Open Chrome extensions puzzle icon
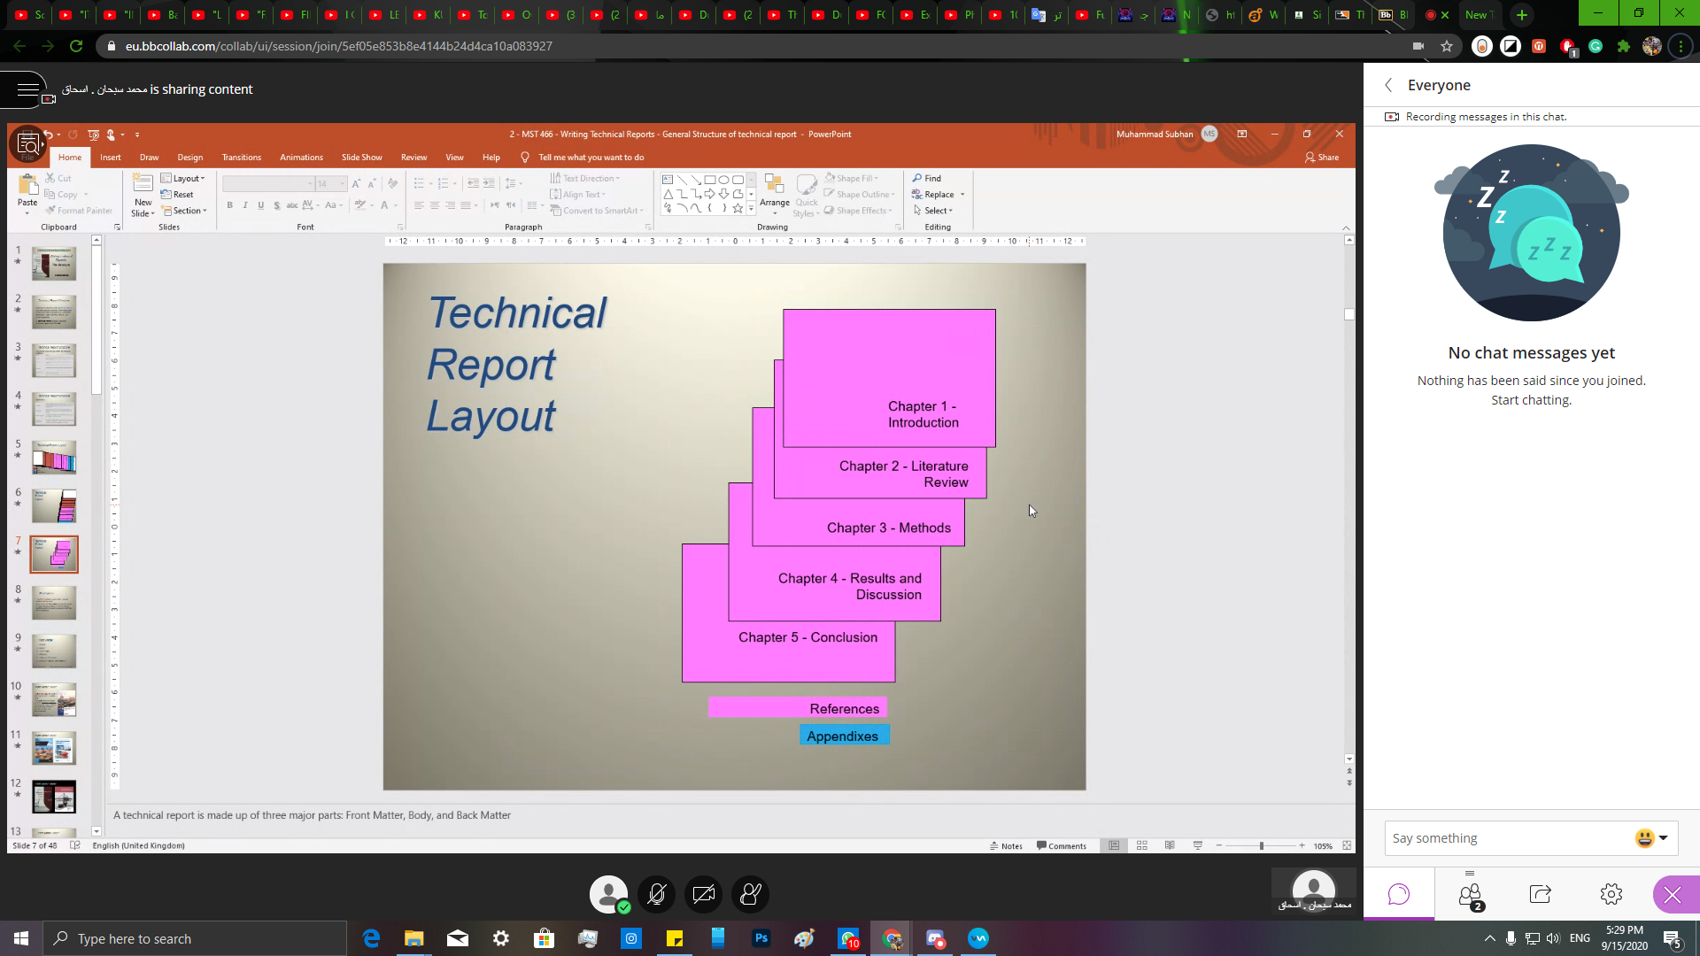Viewport: 1700px width, 956px height. pyautogui.click(x=1624, y=46)
